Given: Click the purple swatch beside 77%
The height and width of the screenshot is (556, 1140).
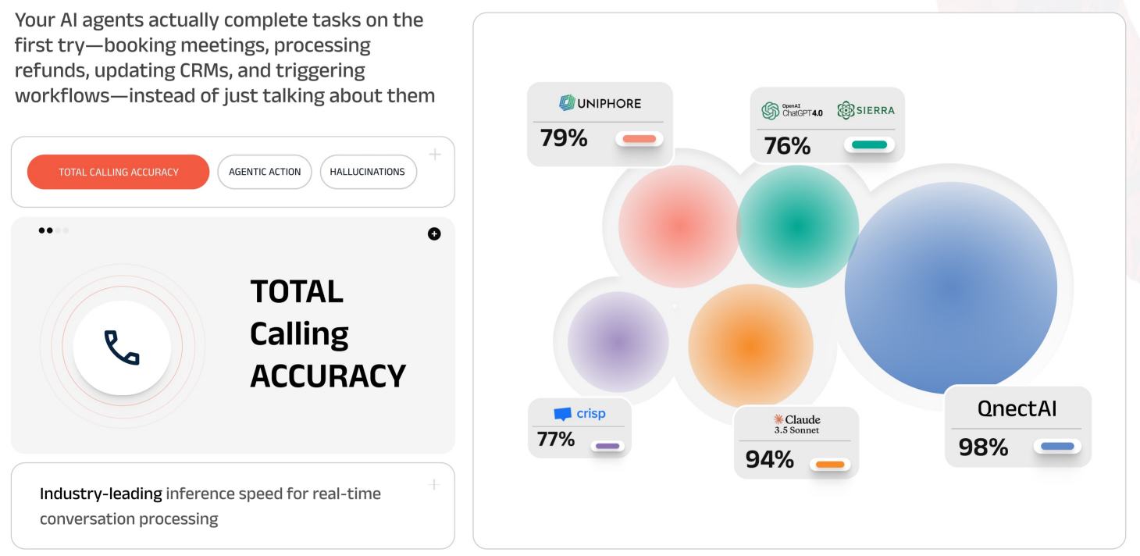Looking at the screenshot, I should pyautogui.click(x=607, y=446).
